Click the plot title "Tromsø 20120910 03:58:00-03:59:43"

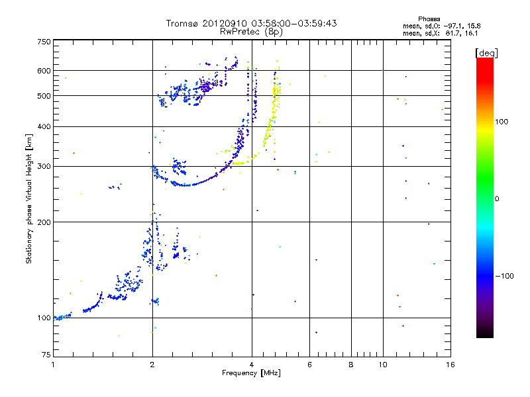(x=251, y=23)
